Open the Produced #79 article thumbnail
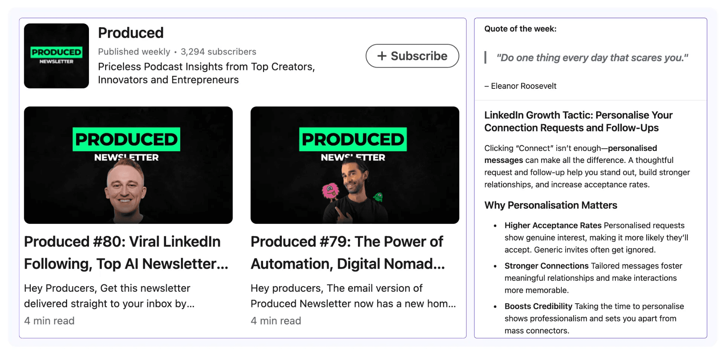The height and width of the screenshot is (356, 719). pos(355,165)
